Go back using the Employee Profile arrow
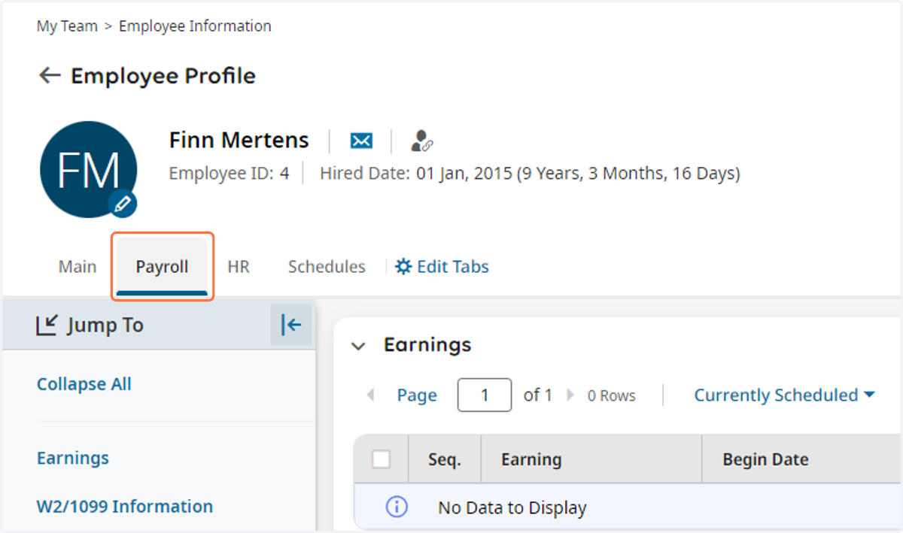This screenshot has width=903, height=533. (x=50, y=76)
